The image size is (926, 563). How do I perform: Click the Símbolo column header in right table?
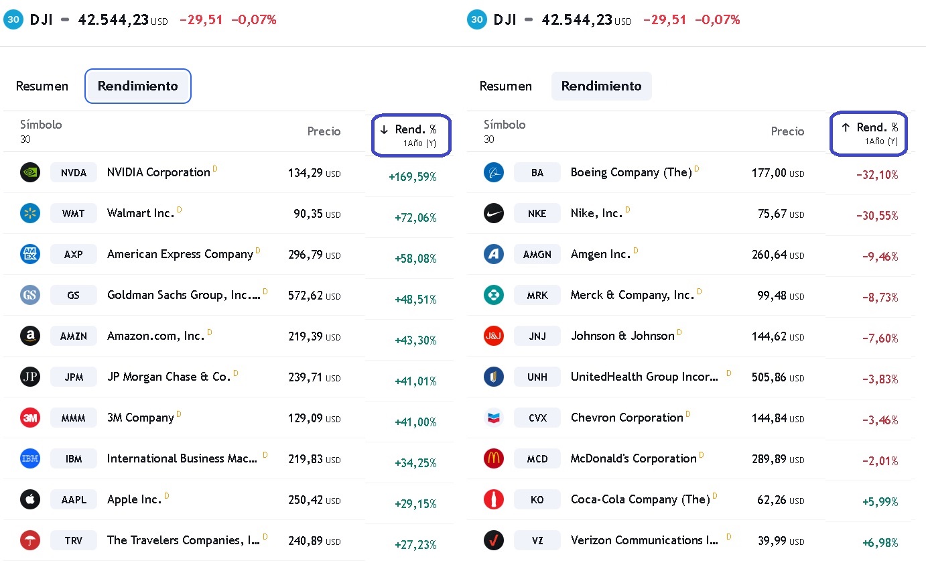tap(505, 125)
